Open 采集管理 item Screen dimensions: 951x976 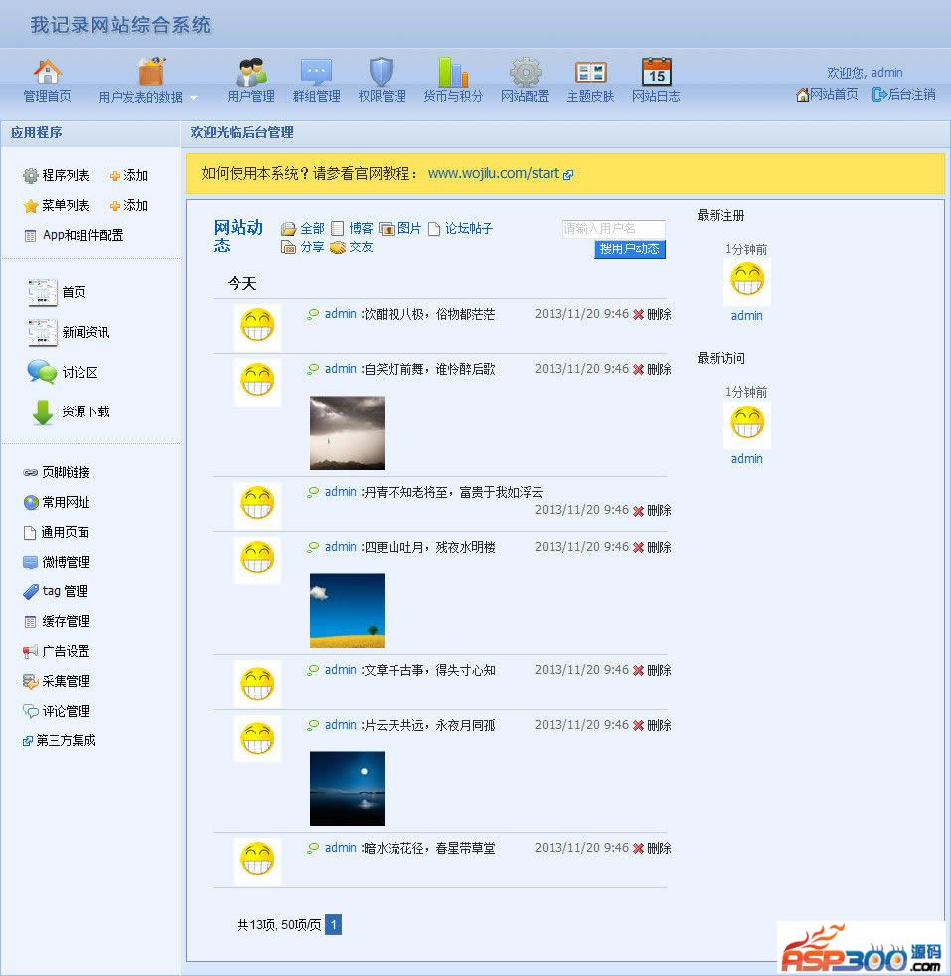click(57, 681)
